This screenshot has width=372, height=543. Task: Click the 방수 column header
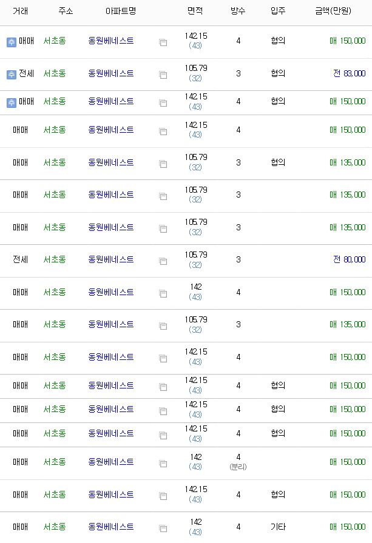click(238, 11)
